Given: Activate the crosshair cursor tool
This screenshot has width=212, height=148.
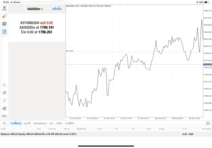Looking at the screenshot, I should click(5, 85).
